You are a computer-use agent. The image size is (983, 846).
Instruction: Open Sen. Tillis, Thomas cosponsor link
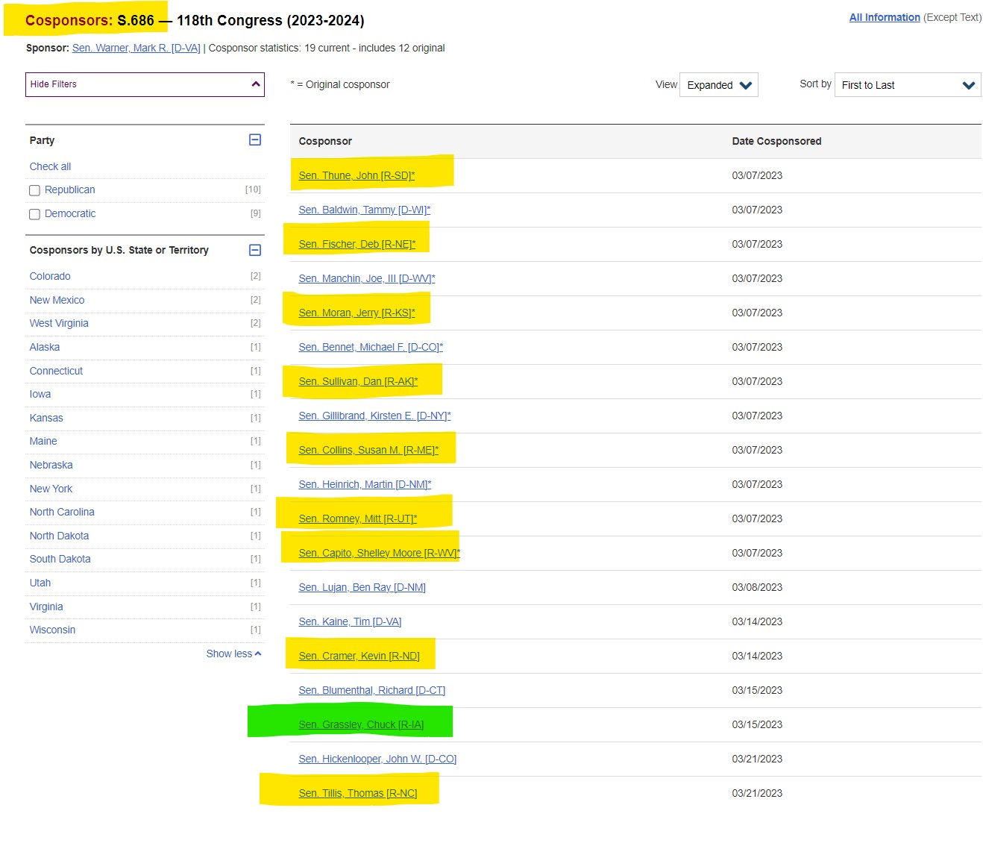coord(358,793)
